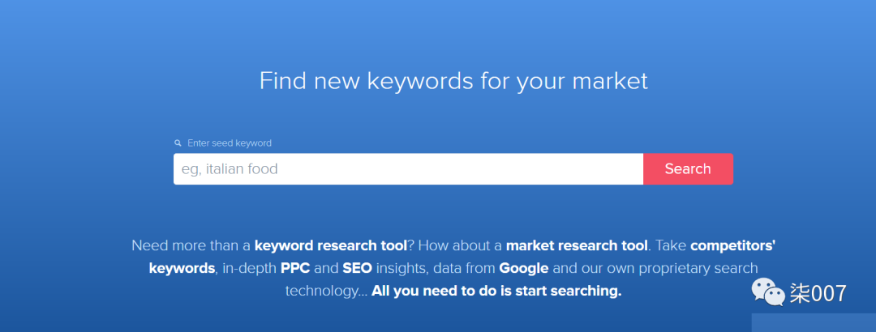Screen dimensions: 876x332
Task: Click the "柒007" watermark text
Action: coord(818,293)
